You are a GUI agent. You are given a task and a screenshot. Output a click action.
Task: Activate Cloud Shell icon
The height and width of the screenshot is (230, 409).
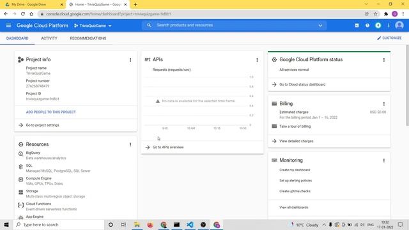pos(357,26)
